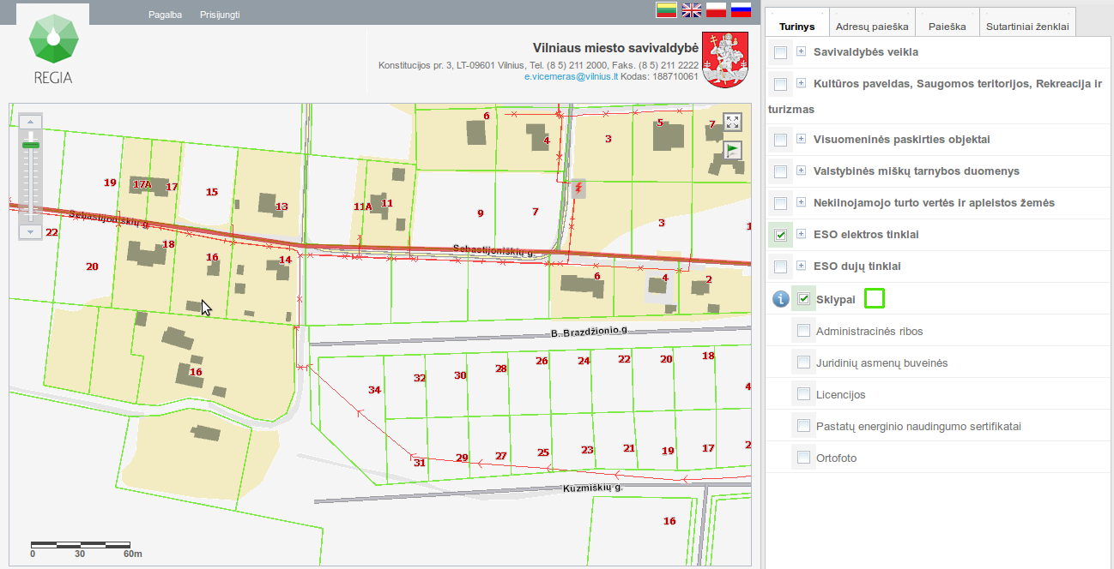Expand Kultūros paveldas group plus icon
Screen dimensions: 1114x569
pyautogui.click(x=802, y=83)
